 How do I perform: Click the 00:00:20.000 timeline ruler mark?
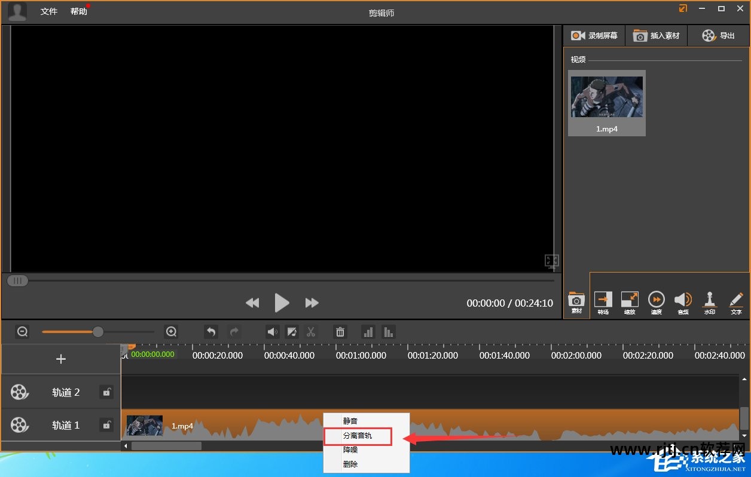coord(218,355)
